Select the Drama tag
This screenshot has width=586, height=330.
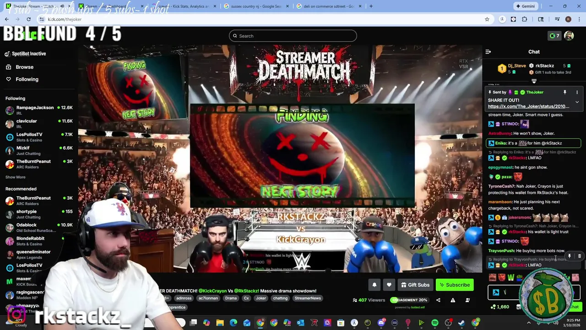(231, 298)
